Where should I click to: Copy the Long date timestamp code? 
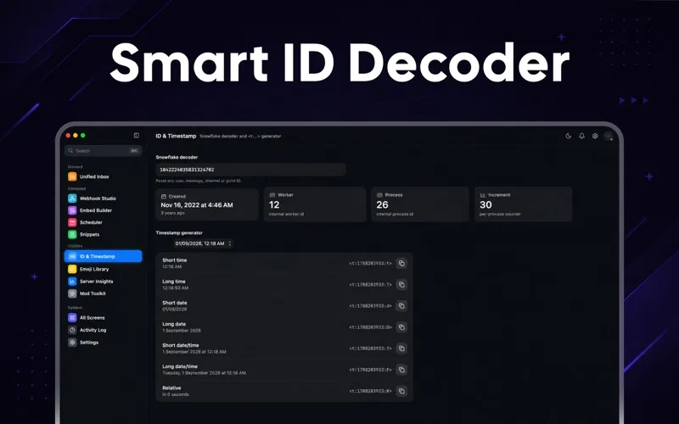pos(401,327)
